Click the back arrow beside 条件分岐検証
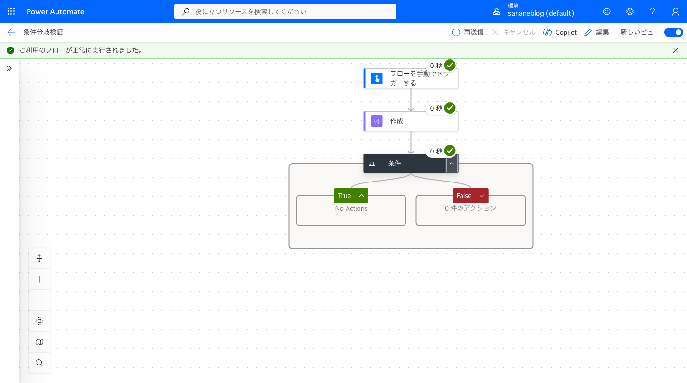This screenshot has width=687, height=383. [11, 32]
